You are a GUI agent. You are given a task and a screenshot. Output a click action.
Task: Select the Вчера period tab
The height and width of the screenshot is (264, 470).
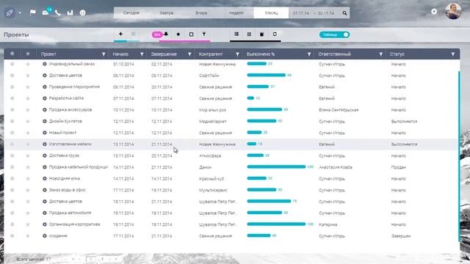[x=201, y=13]
